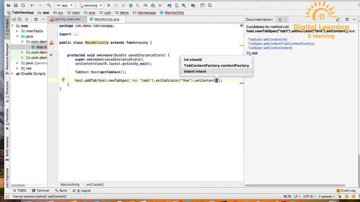Click the yellow intention lightbulb
The height and width of the screenshot is (202, 360).
coord(63,80)
